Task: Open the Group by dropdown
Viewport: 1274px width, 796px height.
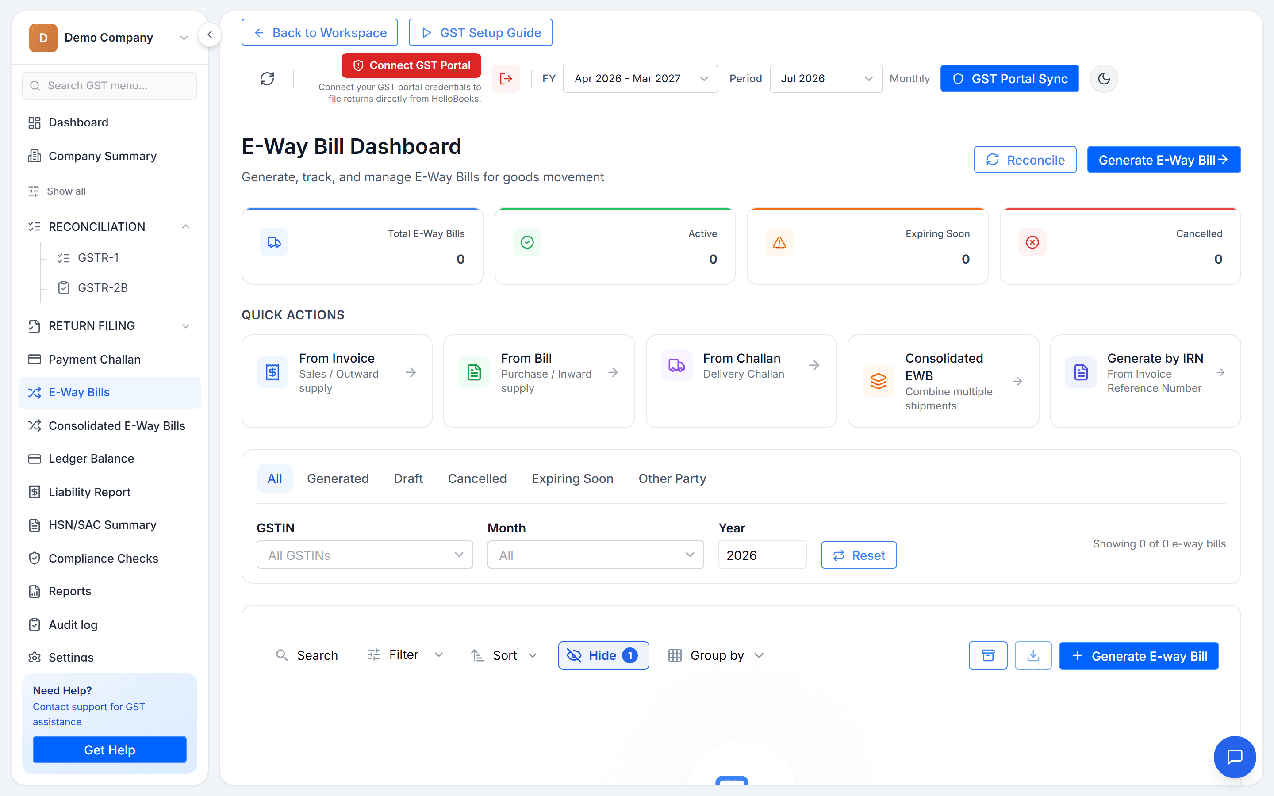Action: (716, 655)
